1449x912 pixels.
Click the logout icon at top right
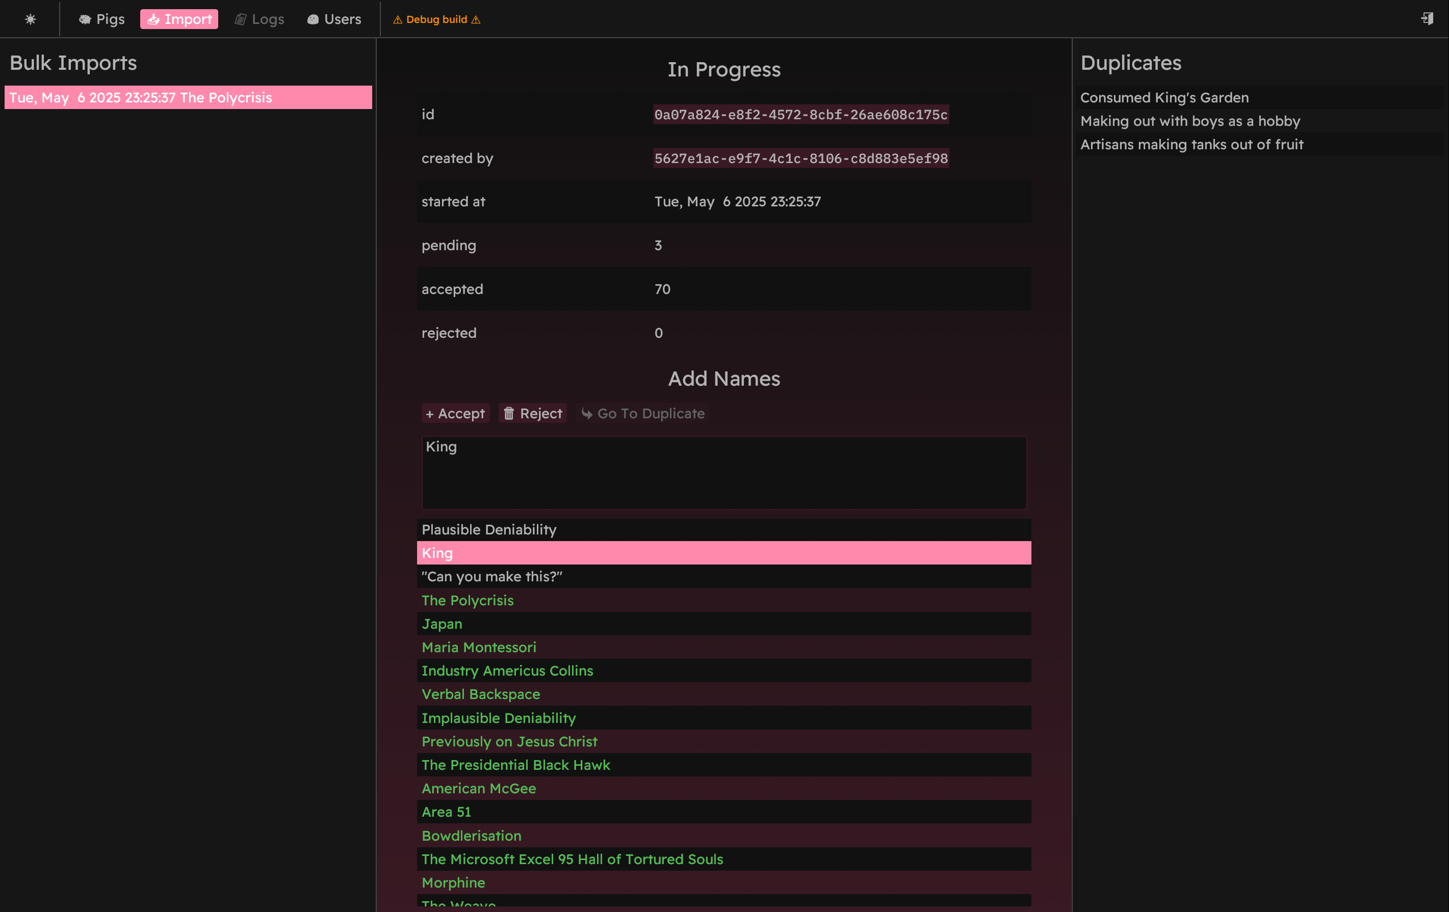coord(1427,19)
